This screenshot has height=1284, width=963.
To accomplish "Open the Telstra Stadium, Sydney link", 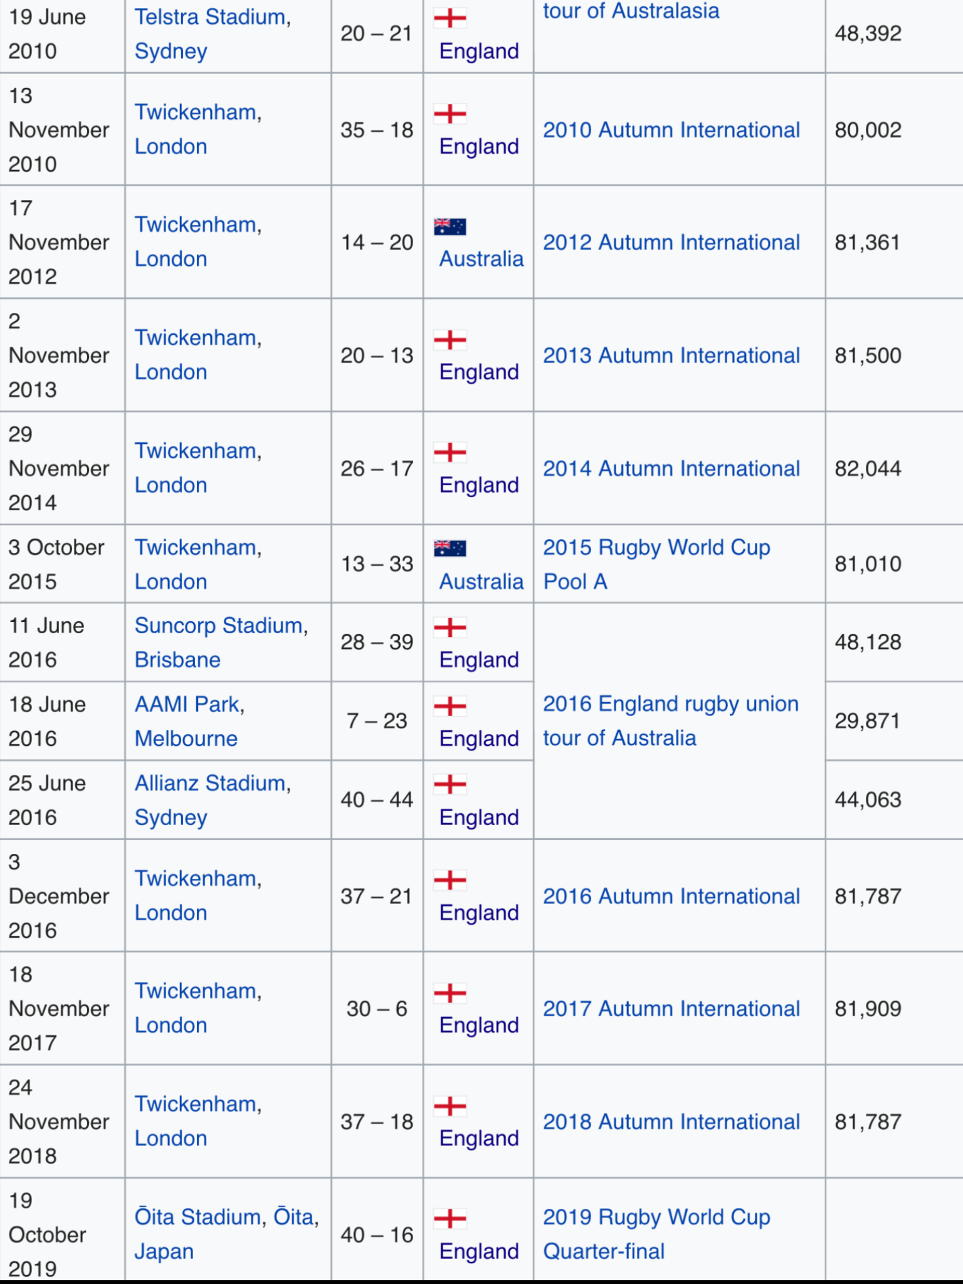I will click(x=213, y=34).
